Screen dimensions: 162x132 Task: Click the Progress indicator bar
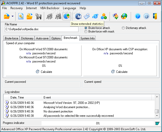tap(98, 123)
